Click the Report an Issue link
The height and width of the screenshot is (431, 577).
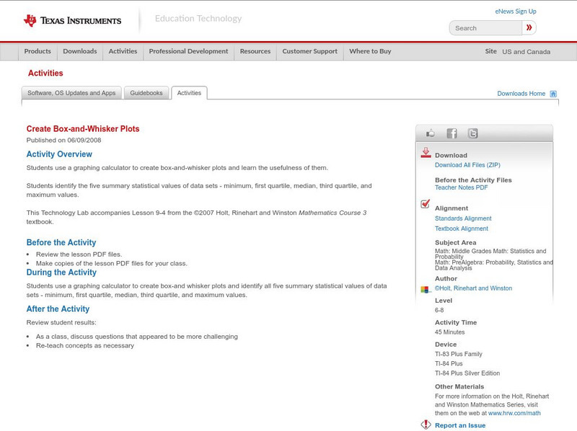click(x=460, y=425)
